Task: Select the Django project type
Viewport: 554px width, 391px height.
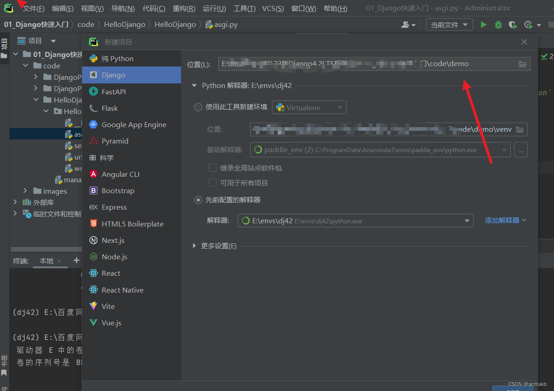Action: coord(131,75)
